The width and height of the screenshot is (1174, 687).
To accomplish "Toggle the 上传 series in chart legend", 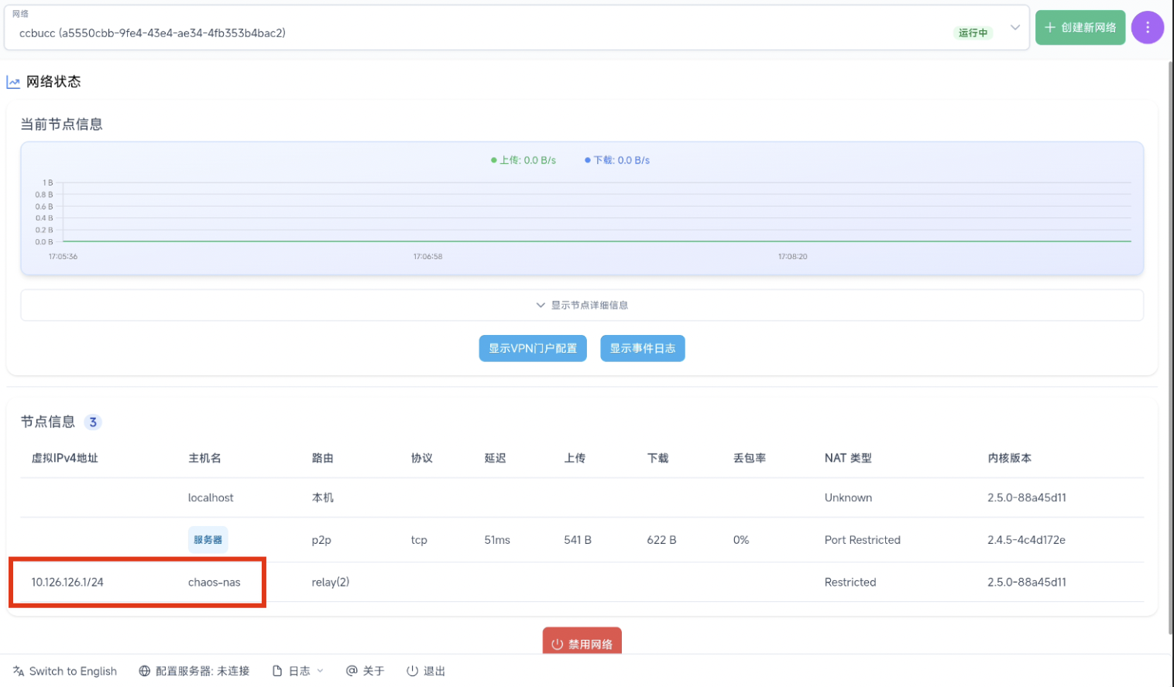I will click(x=523, y=160).
